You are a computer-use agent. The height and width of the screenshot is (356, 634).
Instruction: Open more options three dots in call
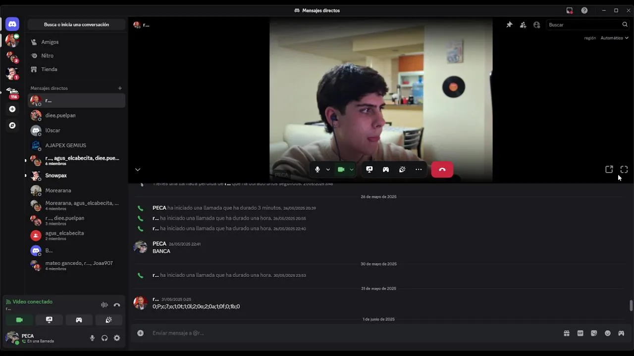pos(419,170)
